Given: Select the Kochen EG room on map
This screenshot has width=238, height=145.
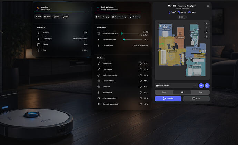Looking at the screenshot, I should pos(180,37).
